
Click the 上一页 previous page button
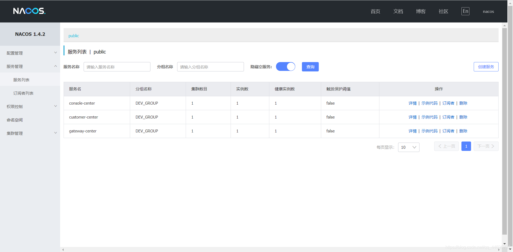(446, 146)
